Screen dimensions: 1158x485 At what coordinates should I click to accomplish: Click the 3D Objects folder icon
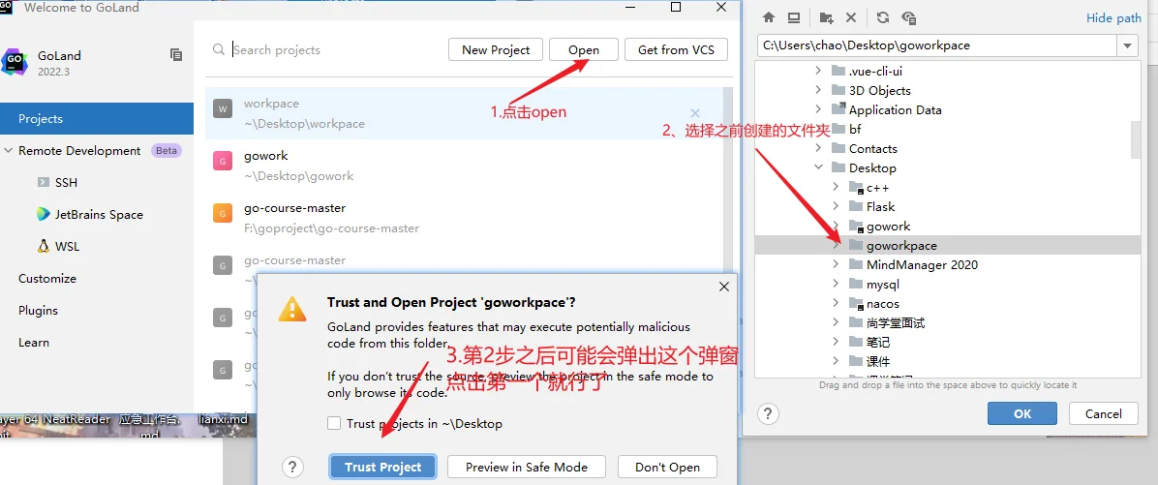838,90
